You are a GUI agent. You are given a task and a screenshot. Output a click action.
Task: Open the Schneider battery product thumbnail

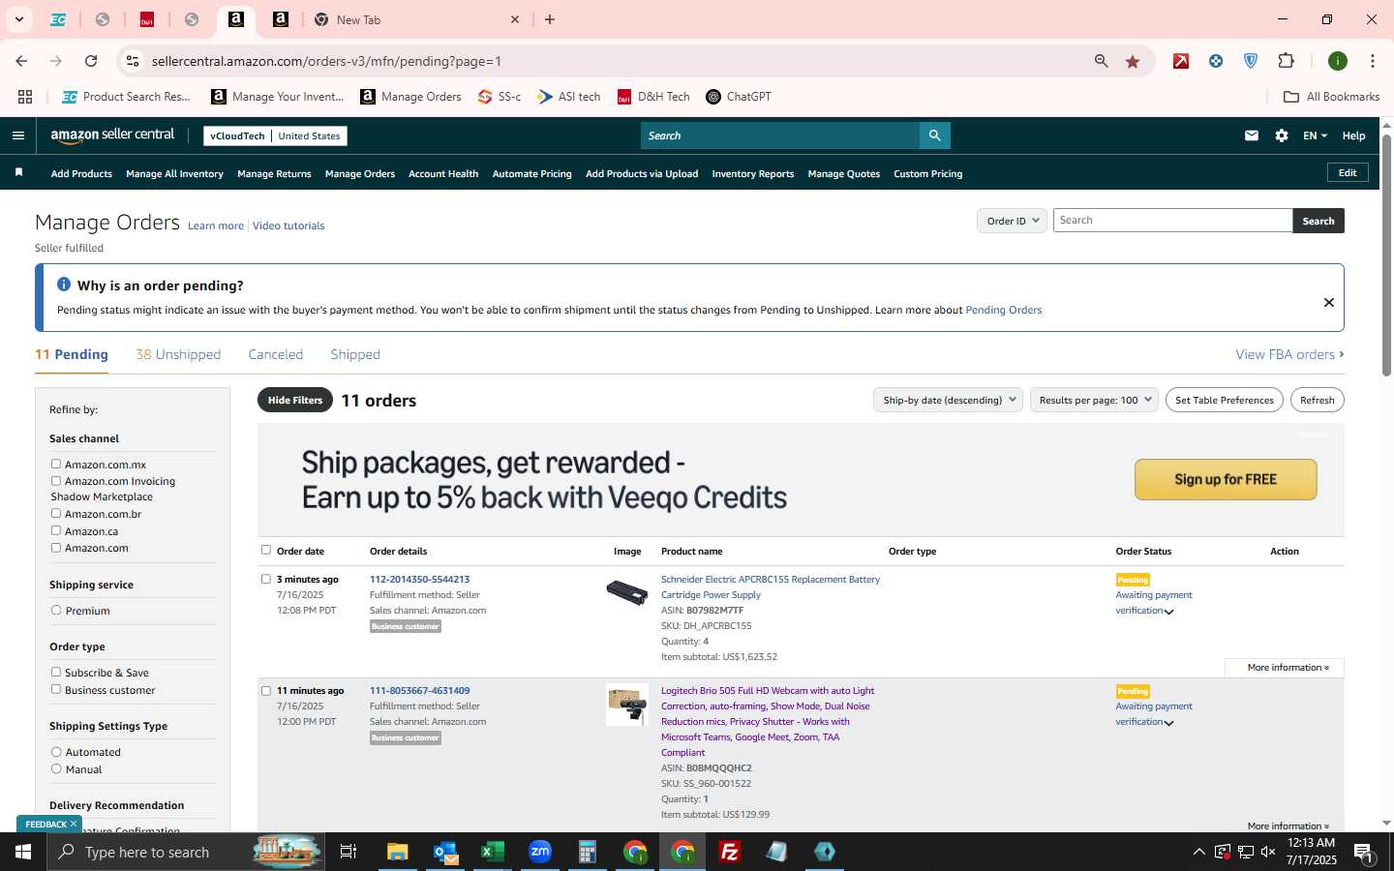[626, 591]
